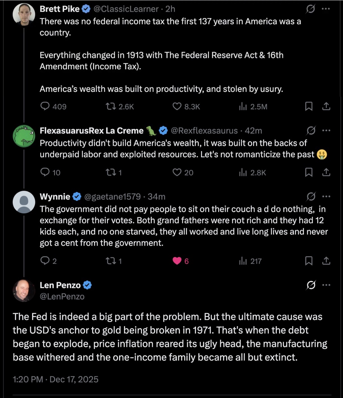343x398 pixels.
Task: Share Brett Pike's tweet
Action: click(326, 106)
